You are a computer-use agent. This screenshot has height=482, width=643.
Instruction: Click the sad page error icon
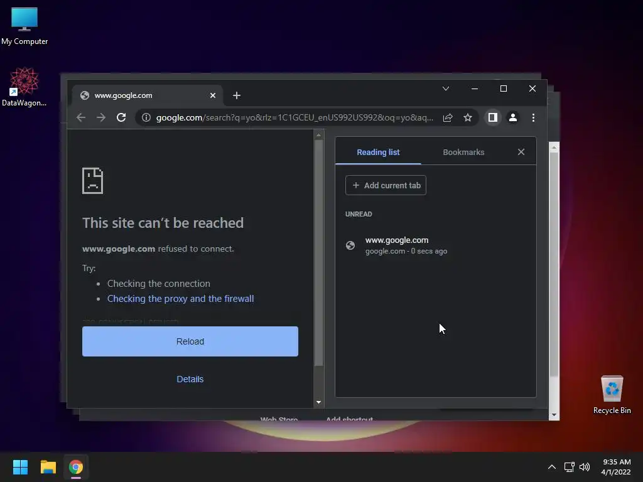[x=93, y=181]
